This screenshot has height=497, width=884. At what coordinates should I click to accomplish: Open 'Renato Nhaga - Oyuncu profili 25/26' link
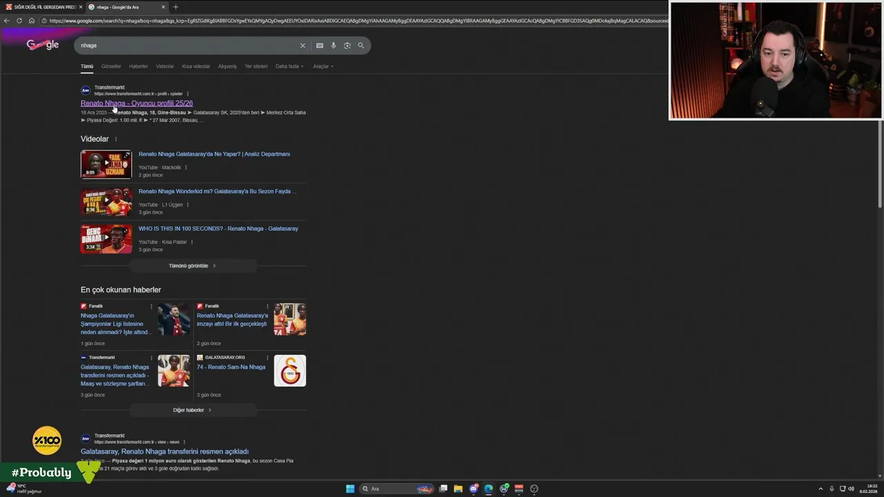coord(137,104)
